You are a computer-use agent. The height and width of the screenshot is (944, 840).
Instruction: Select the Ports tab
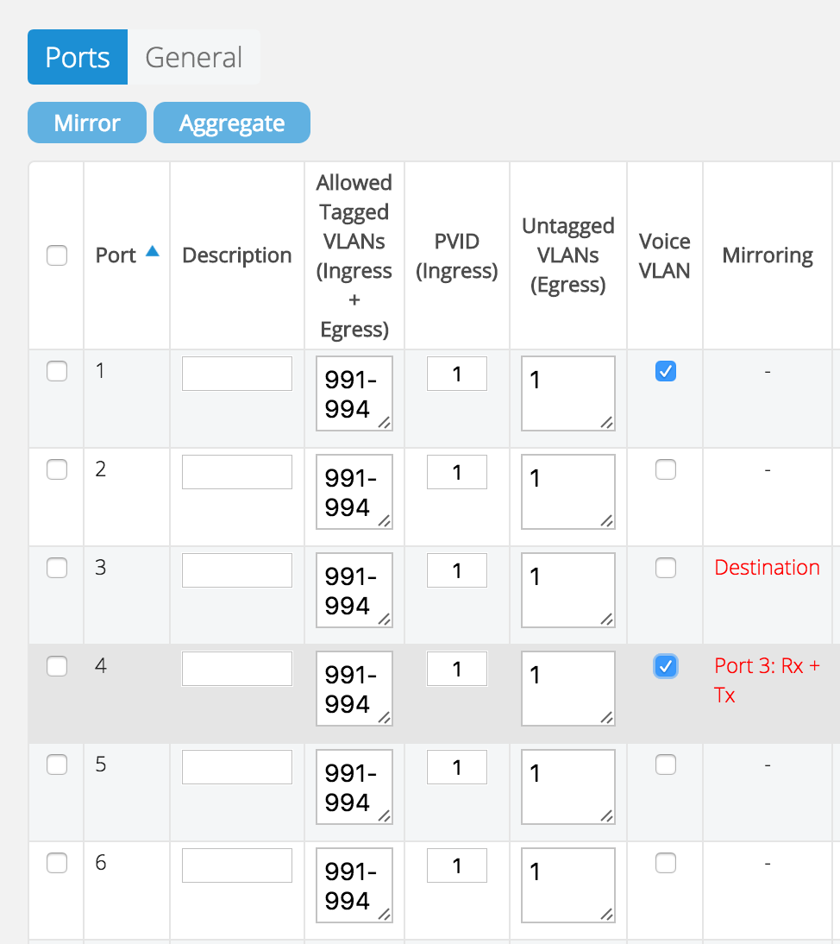[x=77, y=57]
